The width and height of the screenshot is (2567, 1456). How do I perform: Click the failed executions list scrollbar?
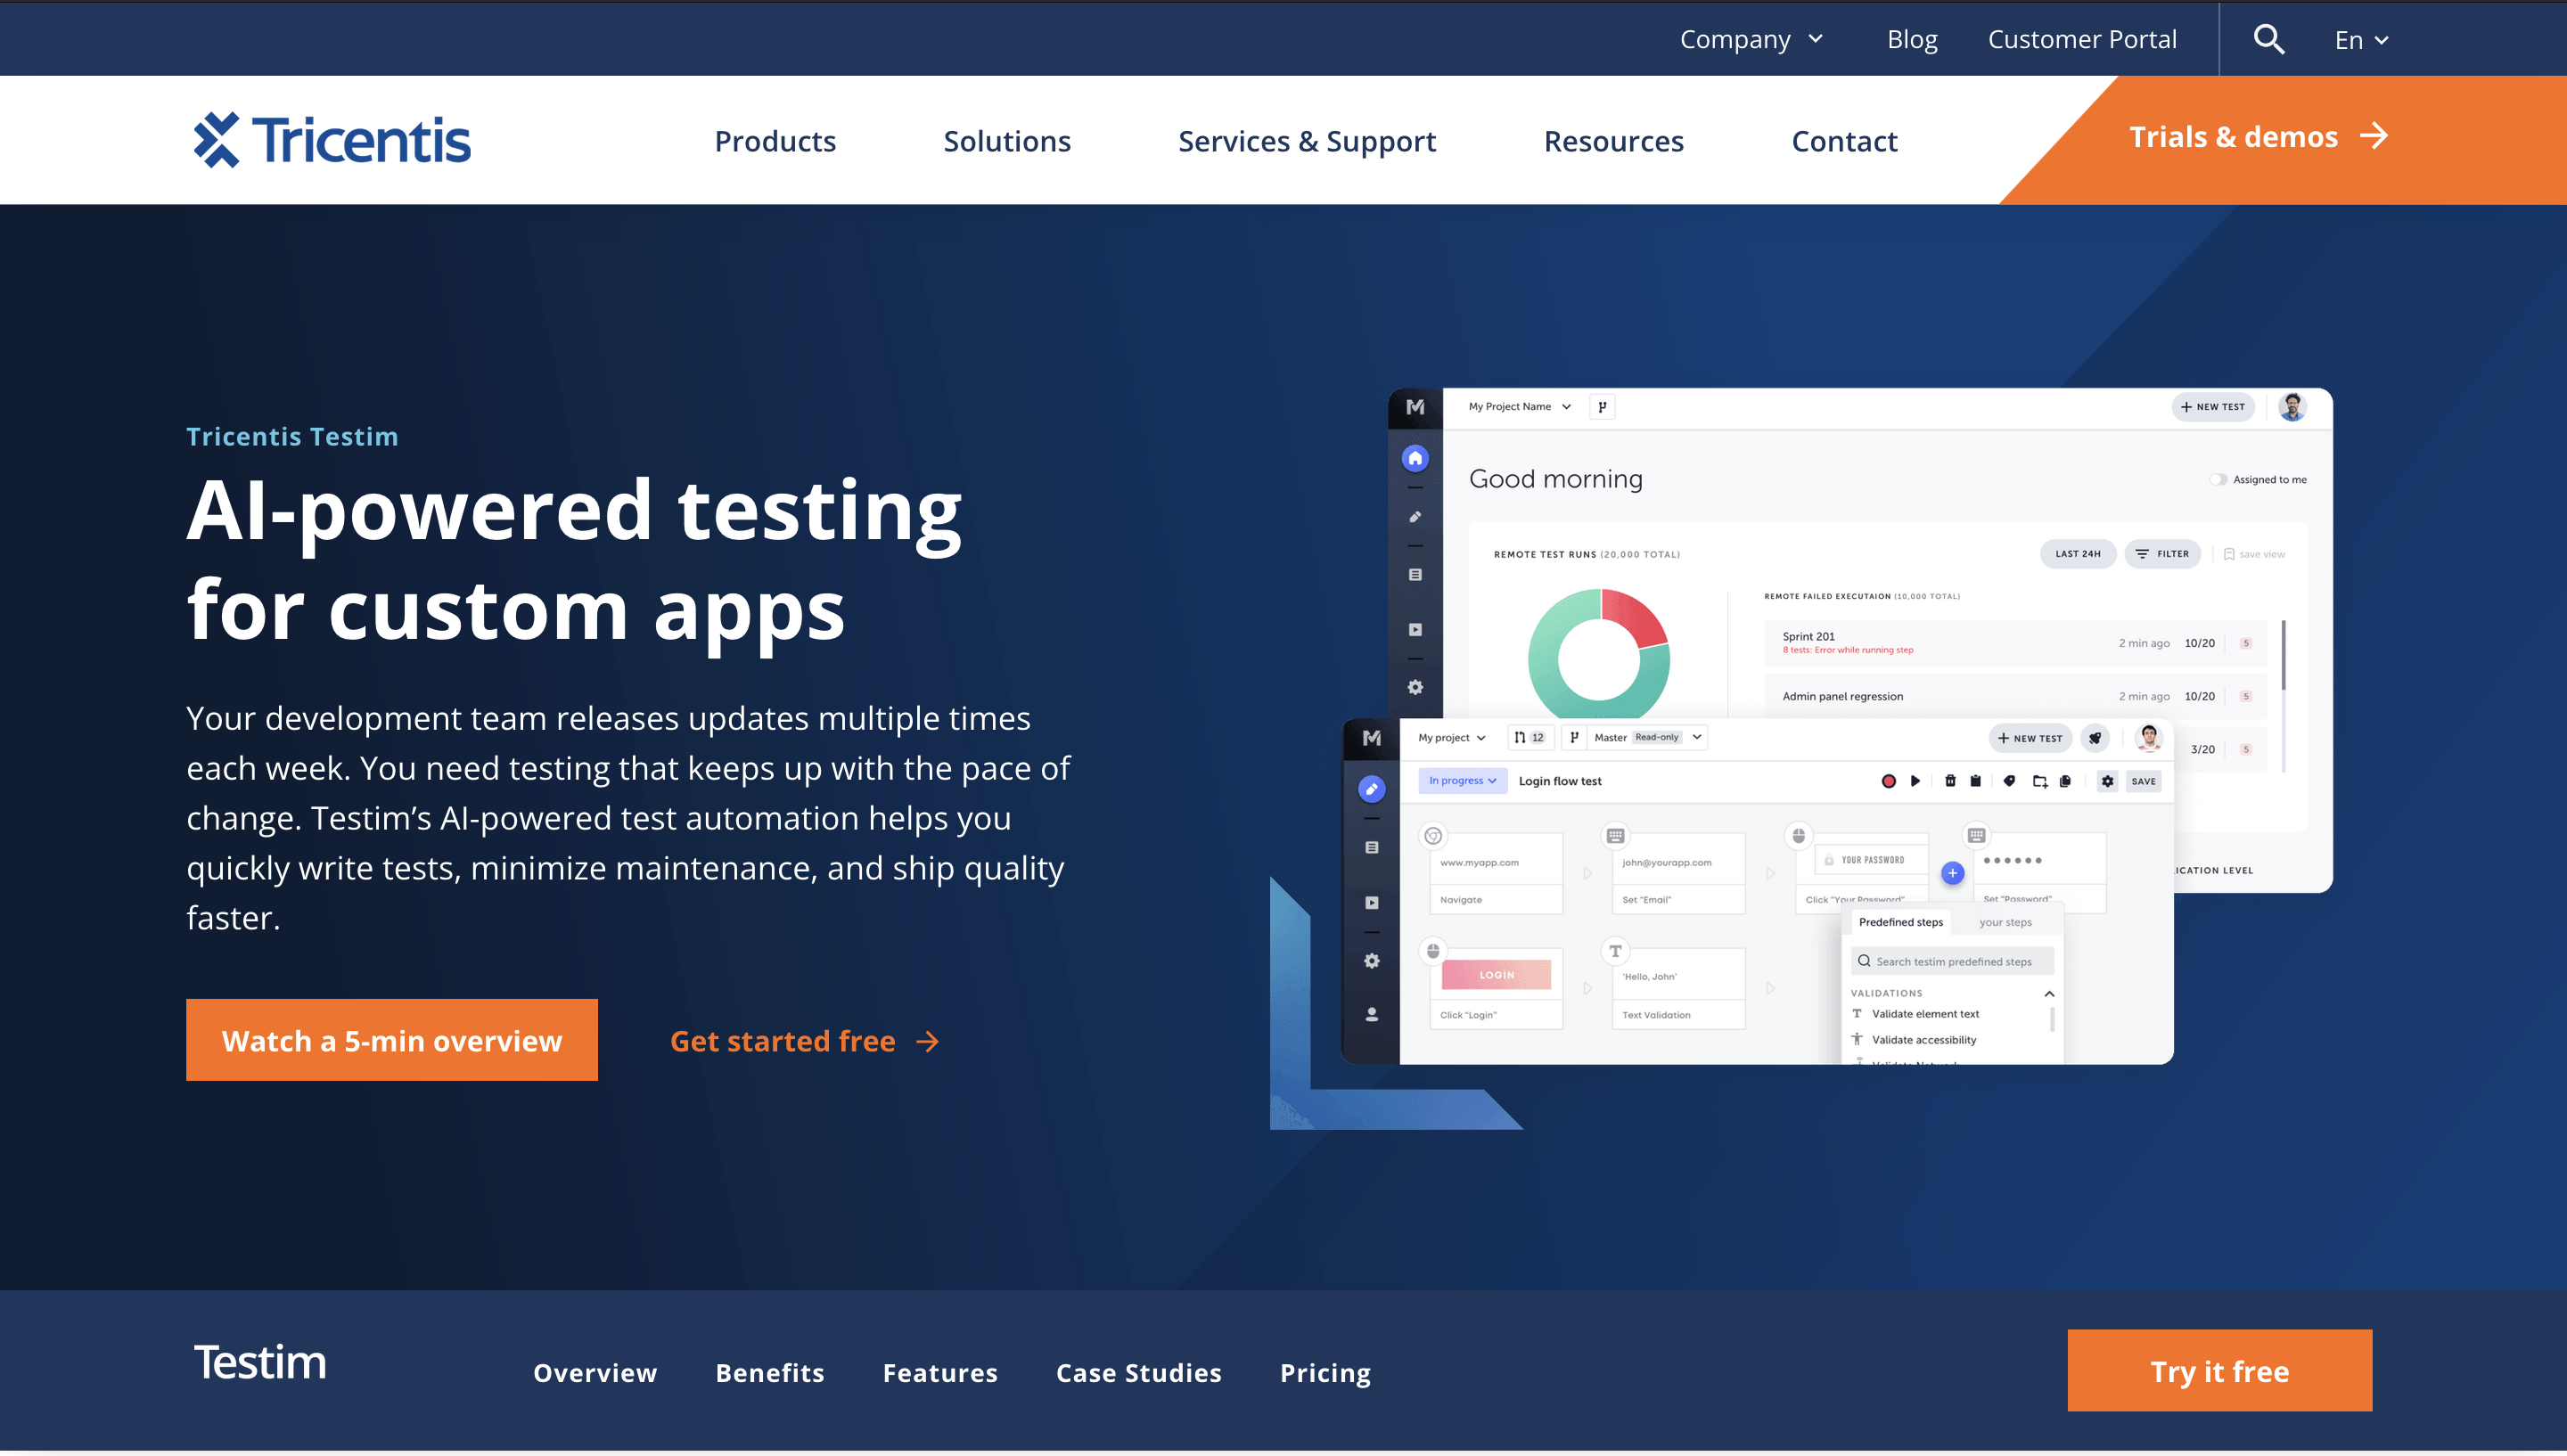pos(2283,655)
